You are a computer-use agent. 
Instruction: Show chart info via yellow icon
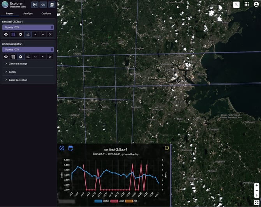click(167, 148)
